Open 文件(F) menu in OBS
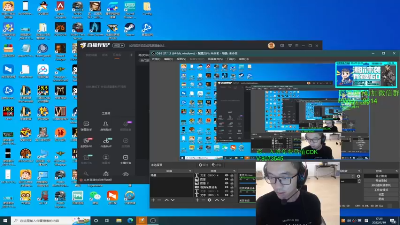This screenshot has width=400, height=225. (156, 59)
